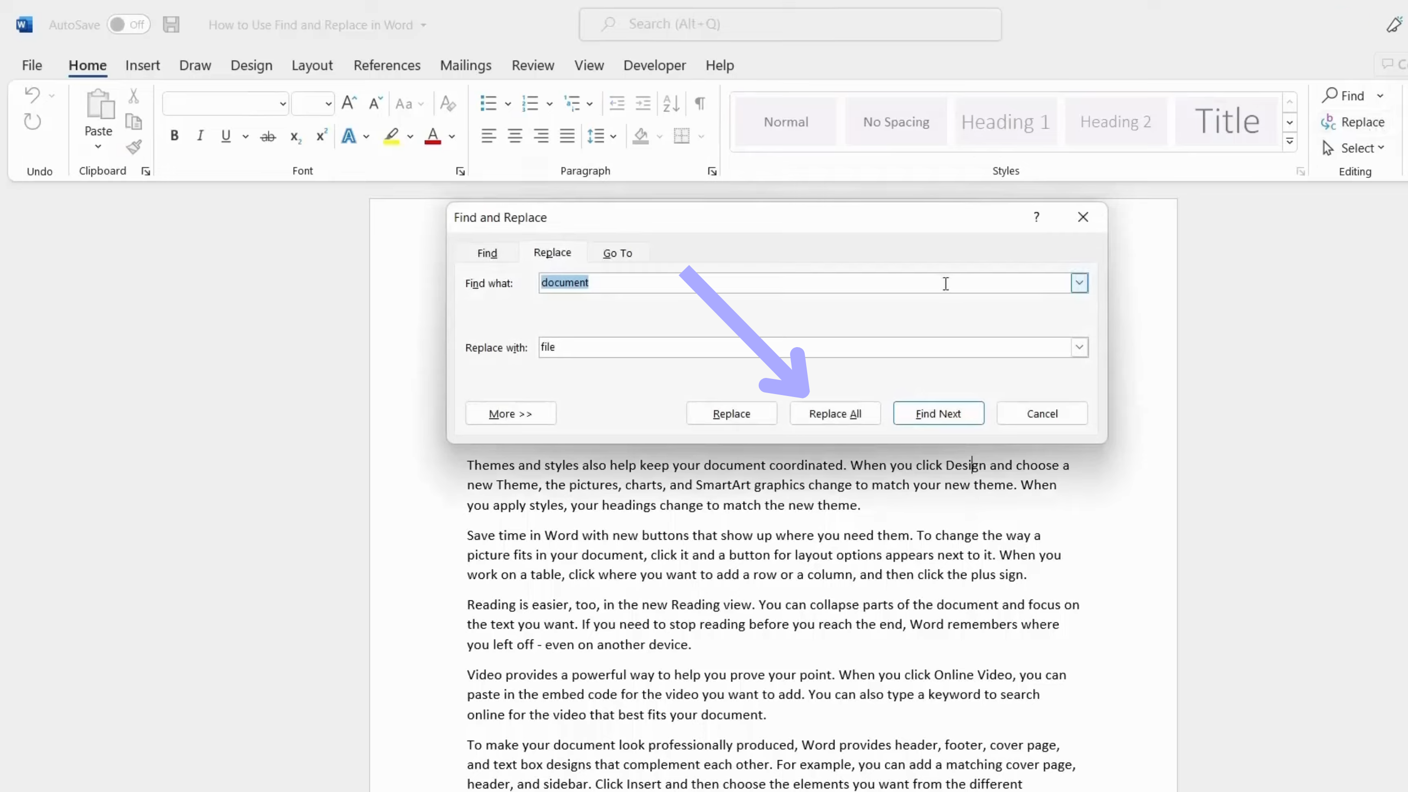The width and height of the screenshot is (1408, 792).
Task: Click Increase Font Size icon
Action: coord(349,103)
